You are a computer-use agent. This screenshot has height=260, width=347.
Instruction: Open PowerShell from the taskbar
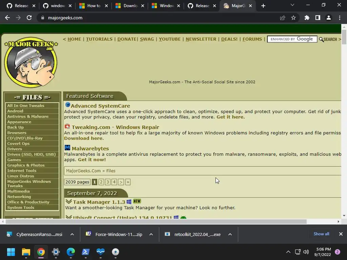[86, 252]
